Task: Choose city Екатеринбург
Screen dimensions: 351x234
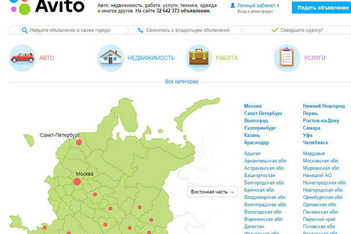Action: pyautogui.click(x=260, y=128)
